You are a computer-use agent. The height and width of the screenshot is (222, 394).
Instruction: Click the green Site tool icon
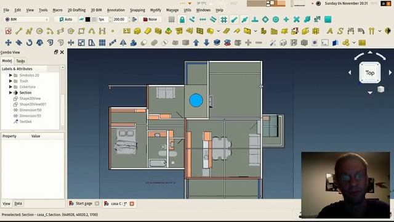tap(169, 31)
